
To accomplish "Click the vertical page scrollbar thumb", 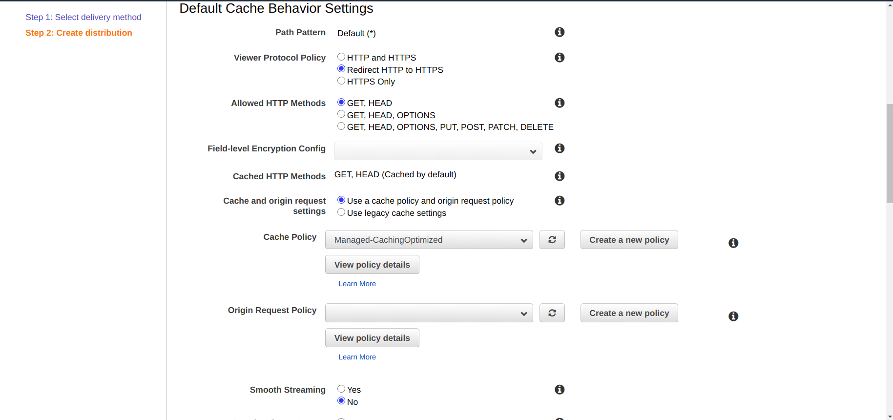I will (889, 153).
